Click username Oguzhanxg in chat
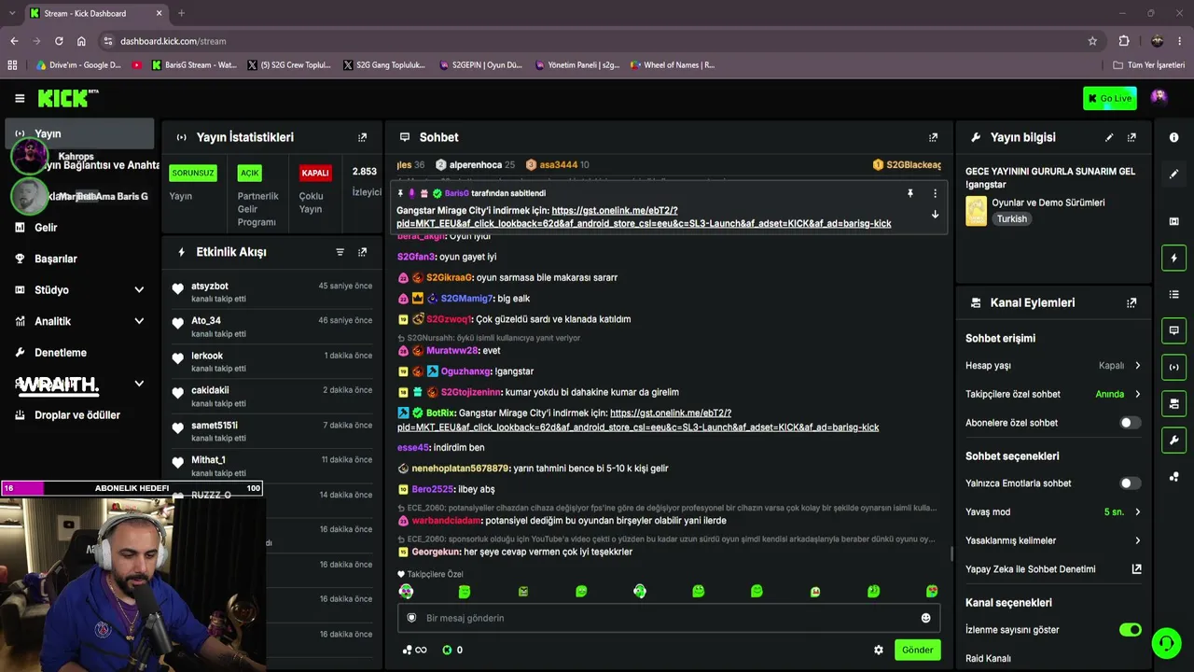This screenshot has width=1194, height=672. click(x=465, y=371)
